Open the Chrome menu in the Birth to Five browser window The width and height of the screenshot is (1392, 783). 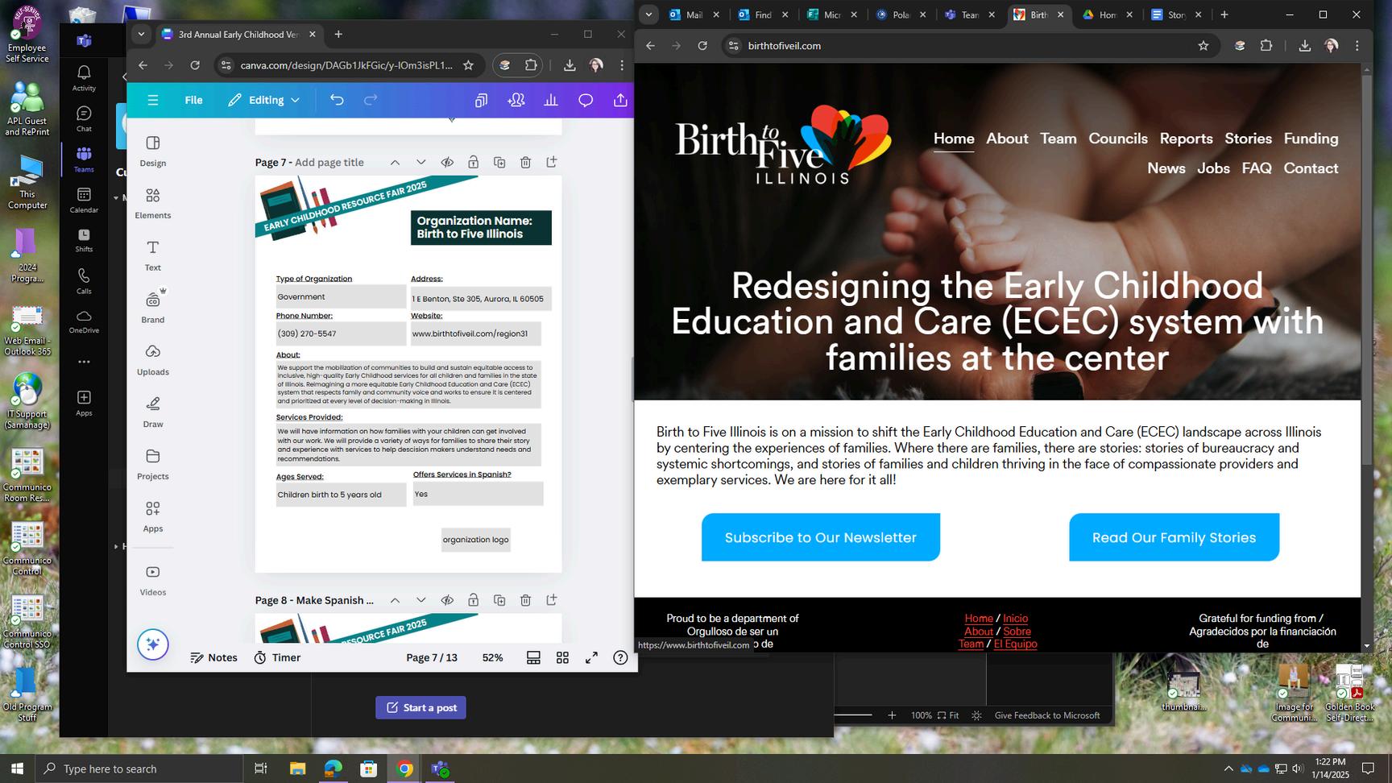coord(1357,46)
